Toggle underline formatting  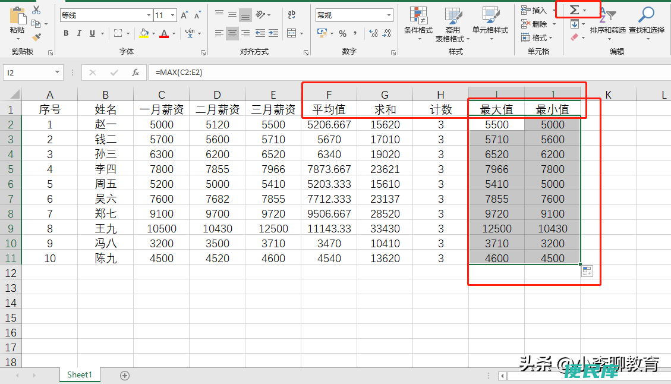point(93,33)
